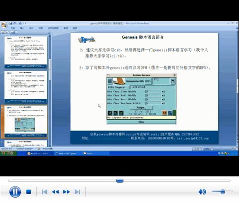This screenshot has height=203, width=239.
Task: Click the Redo icon in the quick access toolbar
Action: tap(20, 23)
